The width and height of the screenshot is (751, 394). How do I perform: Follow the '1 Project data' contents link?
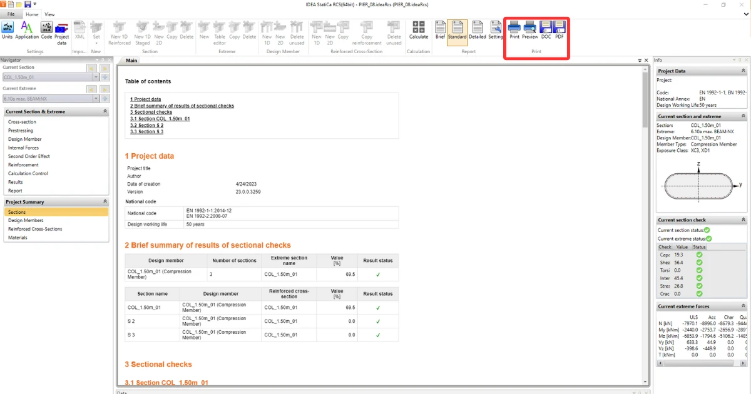point(145,99)
